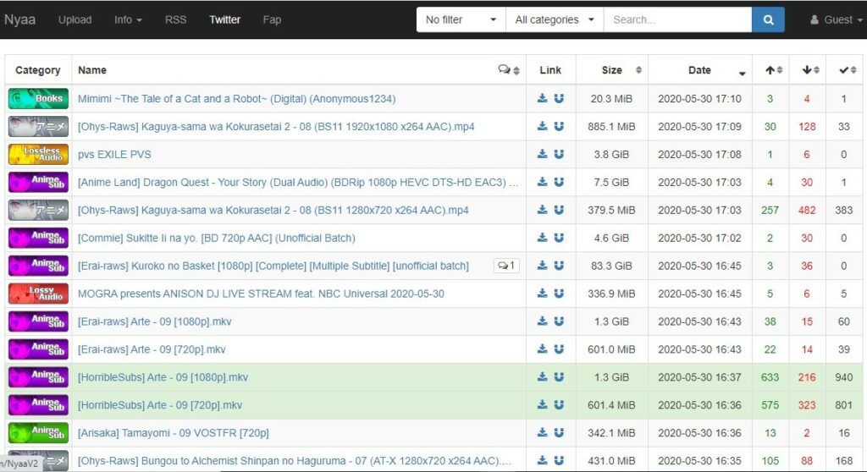
Task: Sort table by completed downloads column
Action: point(844,70)
